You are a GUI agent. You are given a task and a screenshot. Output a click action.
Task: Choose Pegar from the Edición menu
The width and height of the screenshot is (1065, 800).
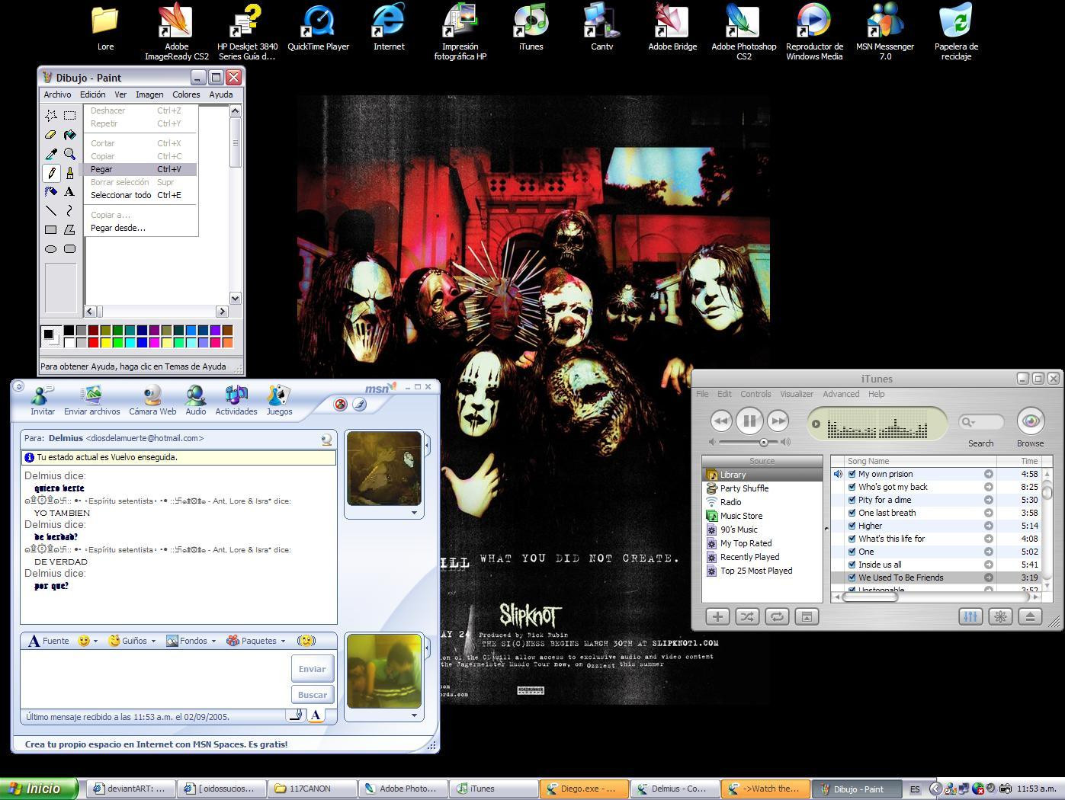140,169
